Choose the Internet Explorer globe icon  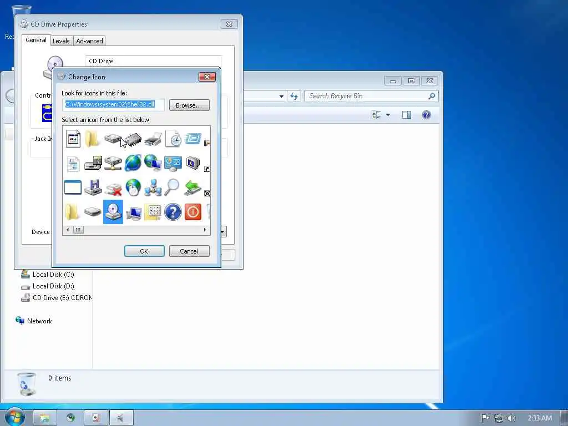pyautogui.click(x=133, y=163)
